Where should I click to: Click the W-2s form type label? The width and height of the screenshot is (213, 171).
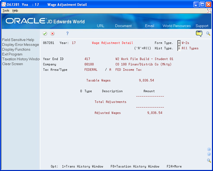point(185,43)
